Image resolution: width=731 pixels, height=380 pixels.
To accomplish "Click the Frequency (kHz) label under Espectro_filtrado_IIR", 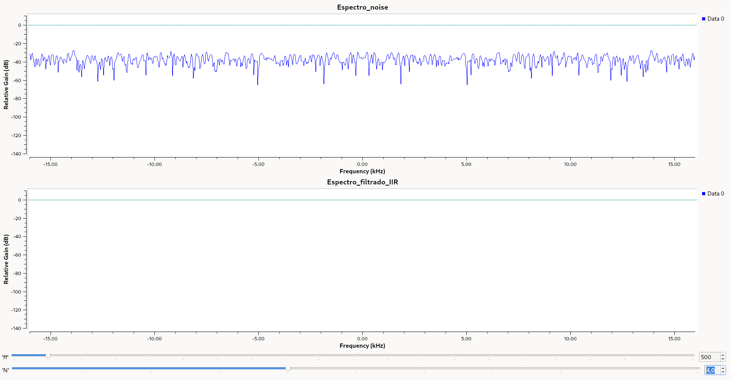I will (x=362, y=346).
